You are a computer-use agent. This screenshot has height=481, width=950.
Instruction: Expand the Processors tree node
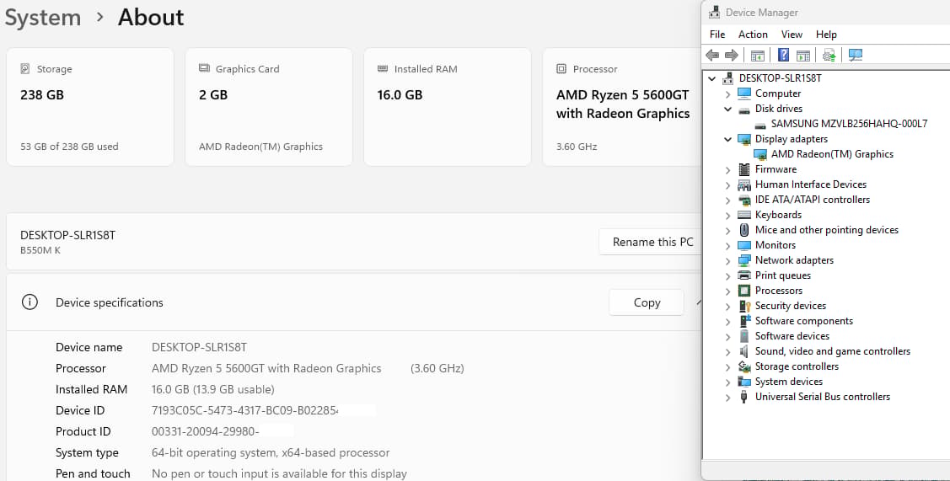(x=727, y=291)
